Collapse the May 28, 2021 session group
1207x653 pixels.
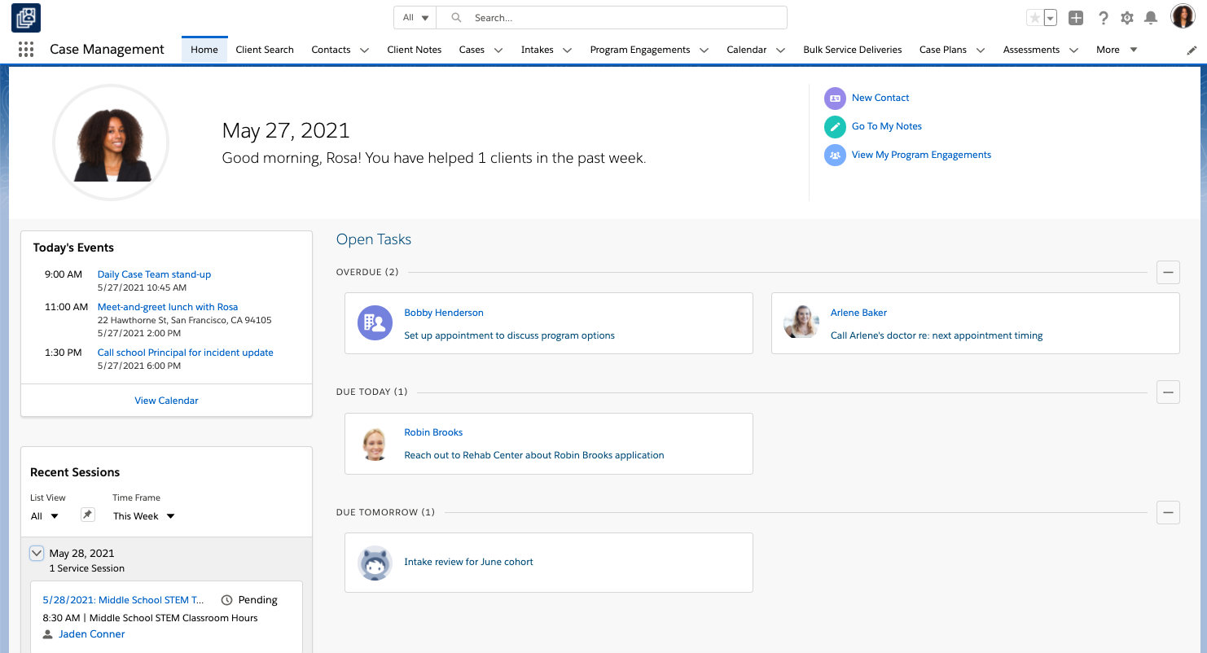point(37,554)
